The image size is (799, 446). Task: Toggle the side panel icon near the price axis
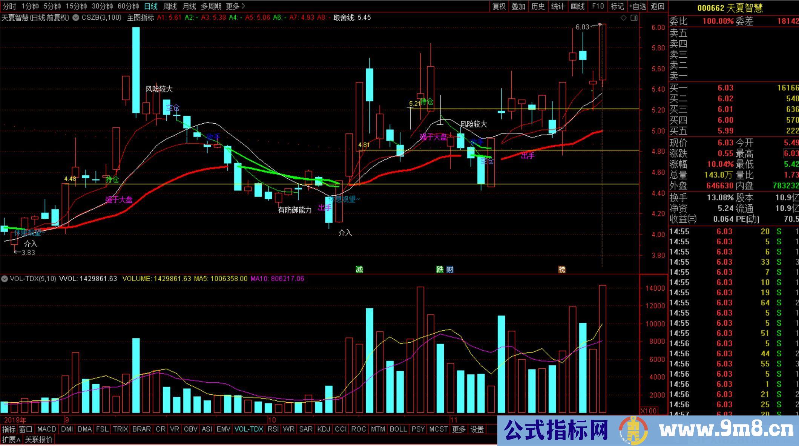(634, 18)
